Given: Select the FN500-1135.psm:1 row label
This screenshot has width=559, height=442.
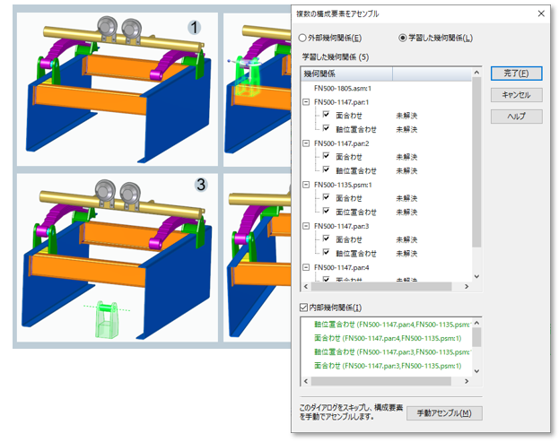Looking at the screenshot, I should click(343, 185).
